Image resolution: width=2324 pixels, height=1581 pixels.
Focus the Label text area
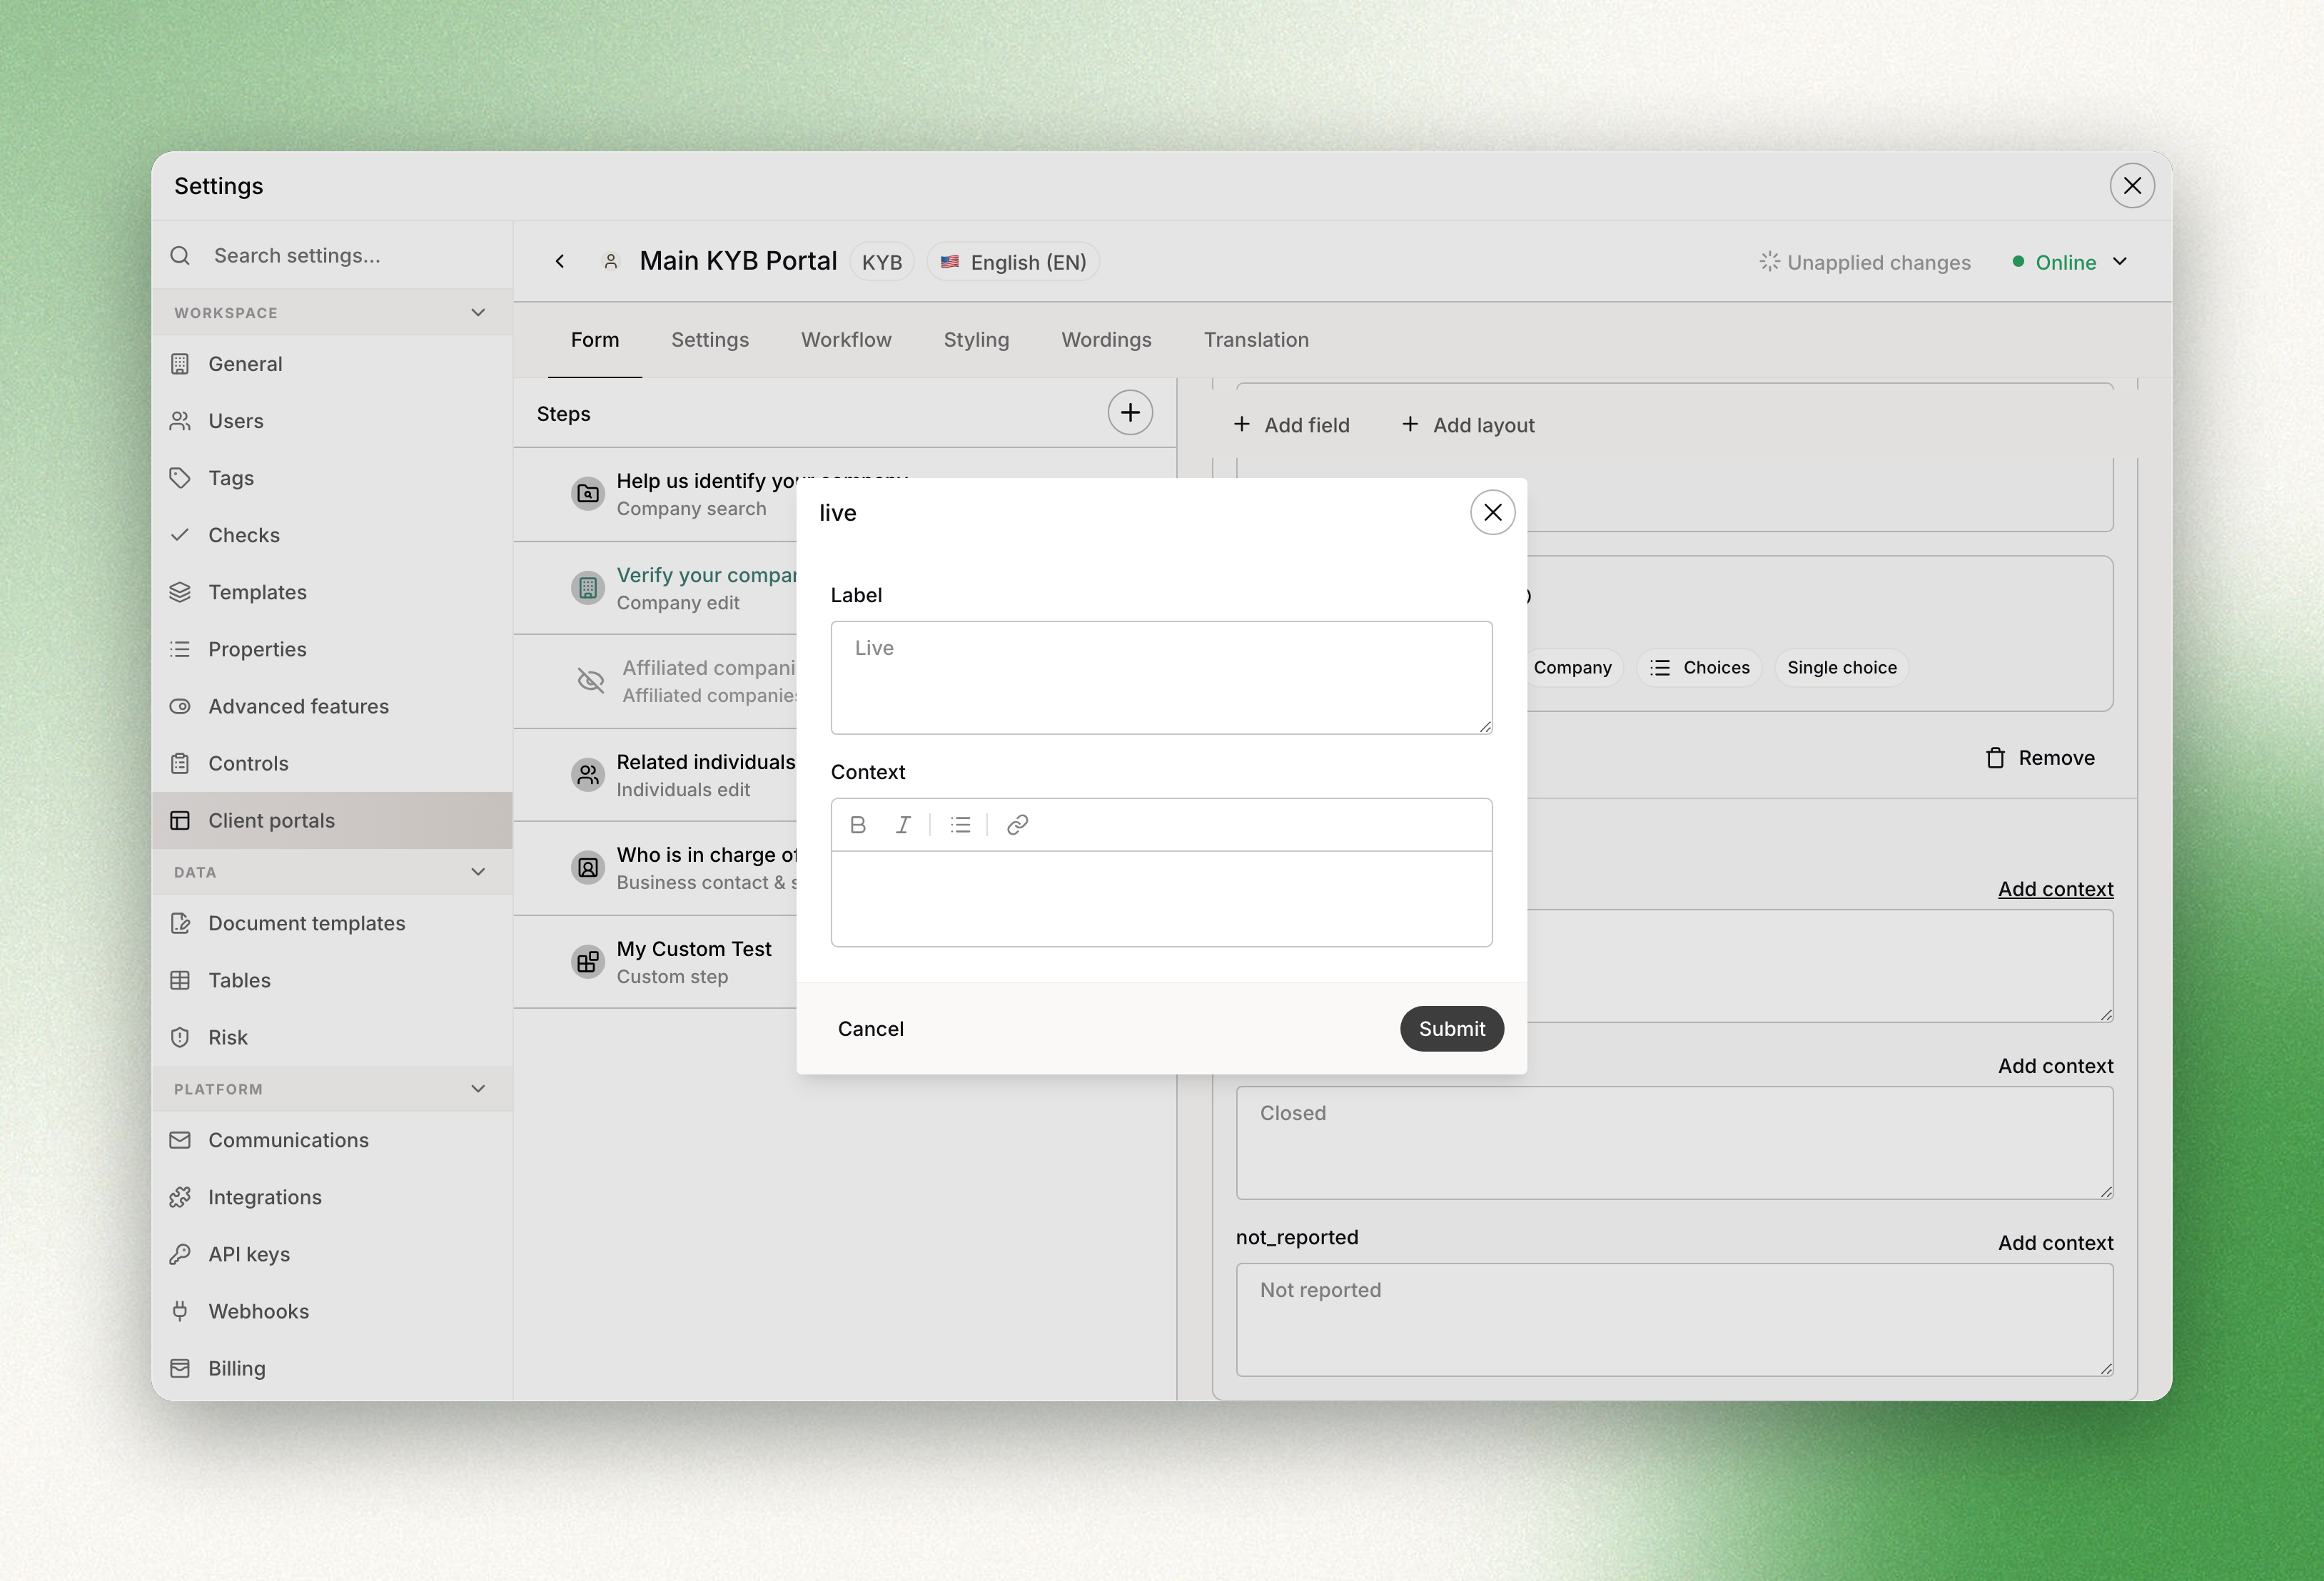[1161, 678]
